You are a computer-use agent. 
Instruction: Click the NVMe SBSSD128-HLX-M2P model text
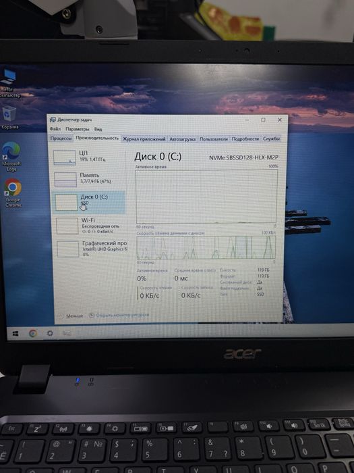(x=243, y=157)
